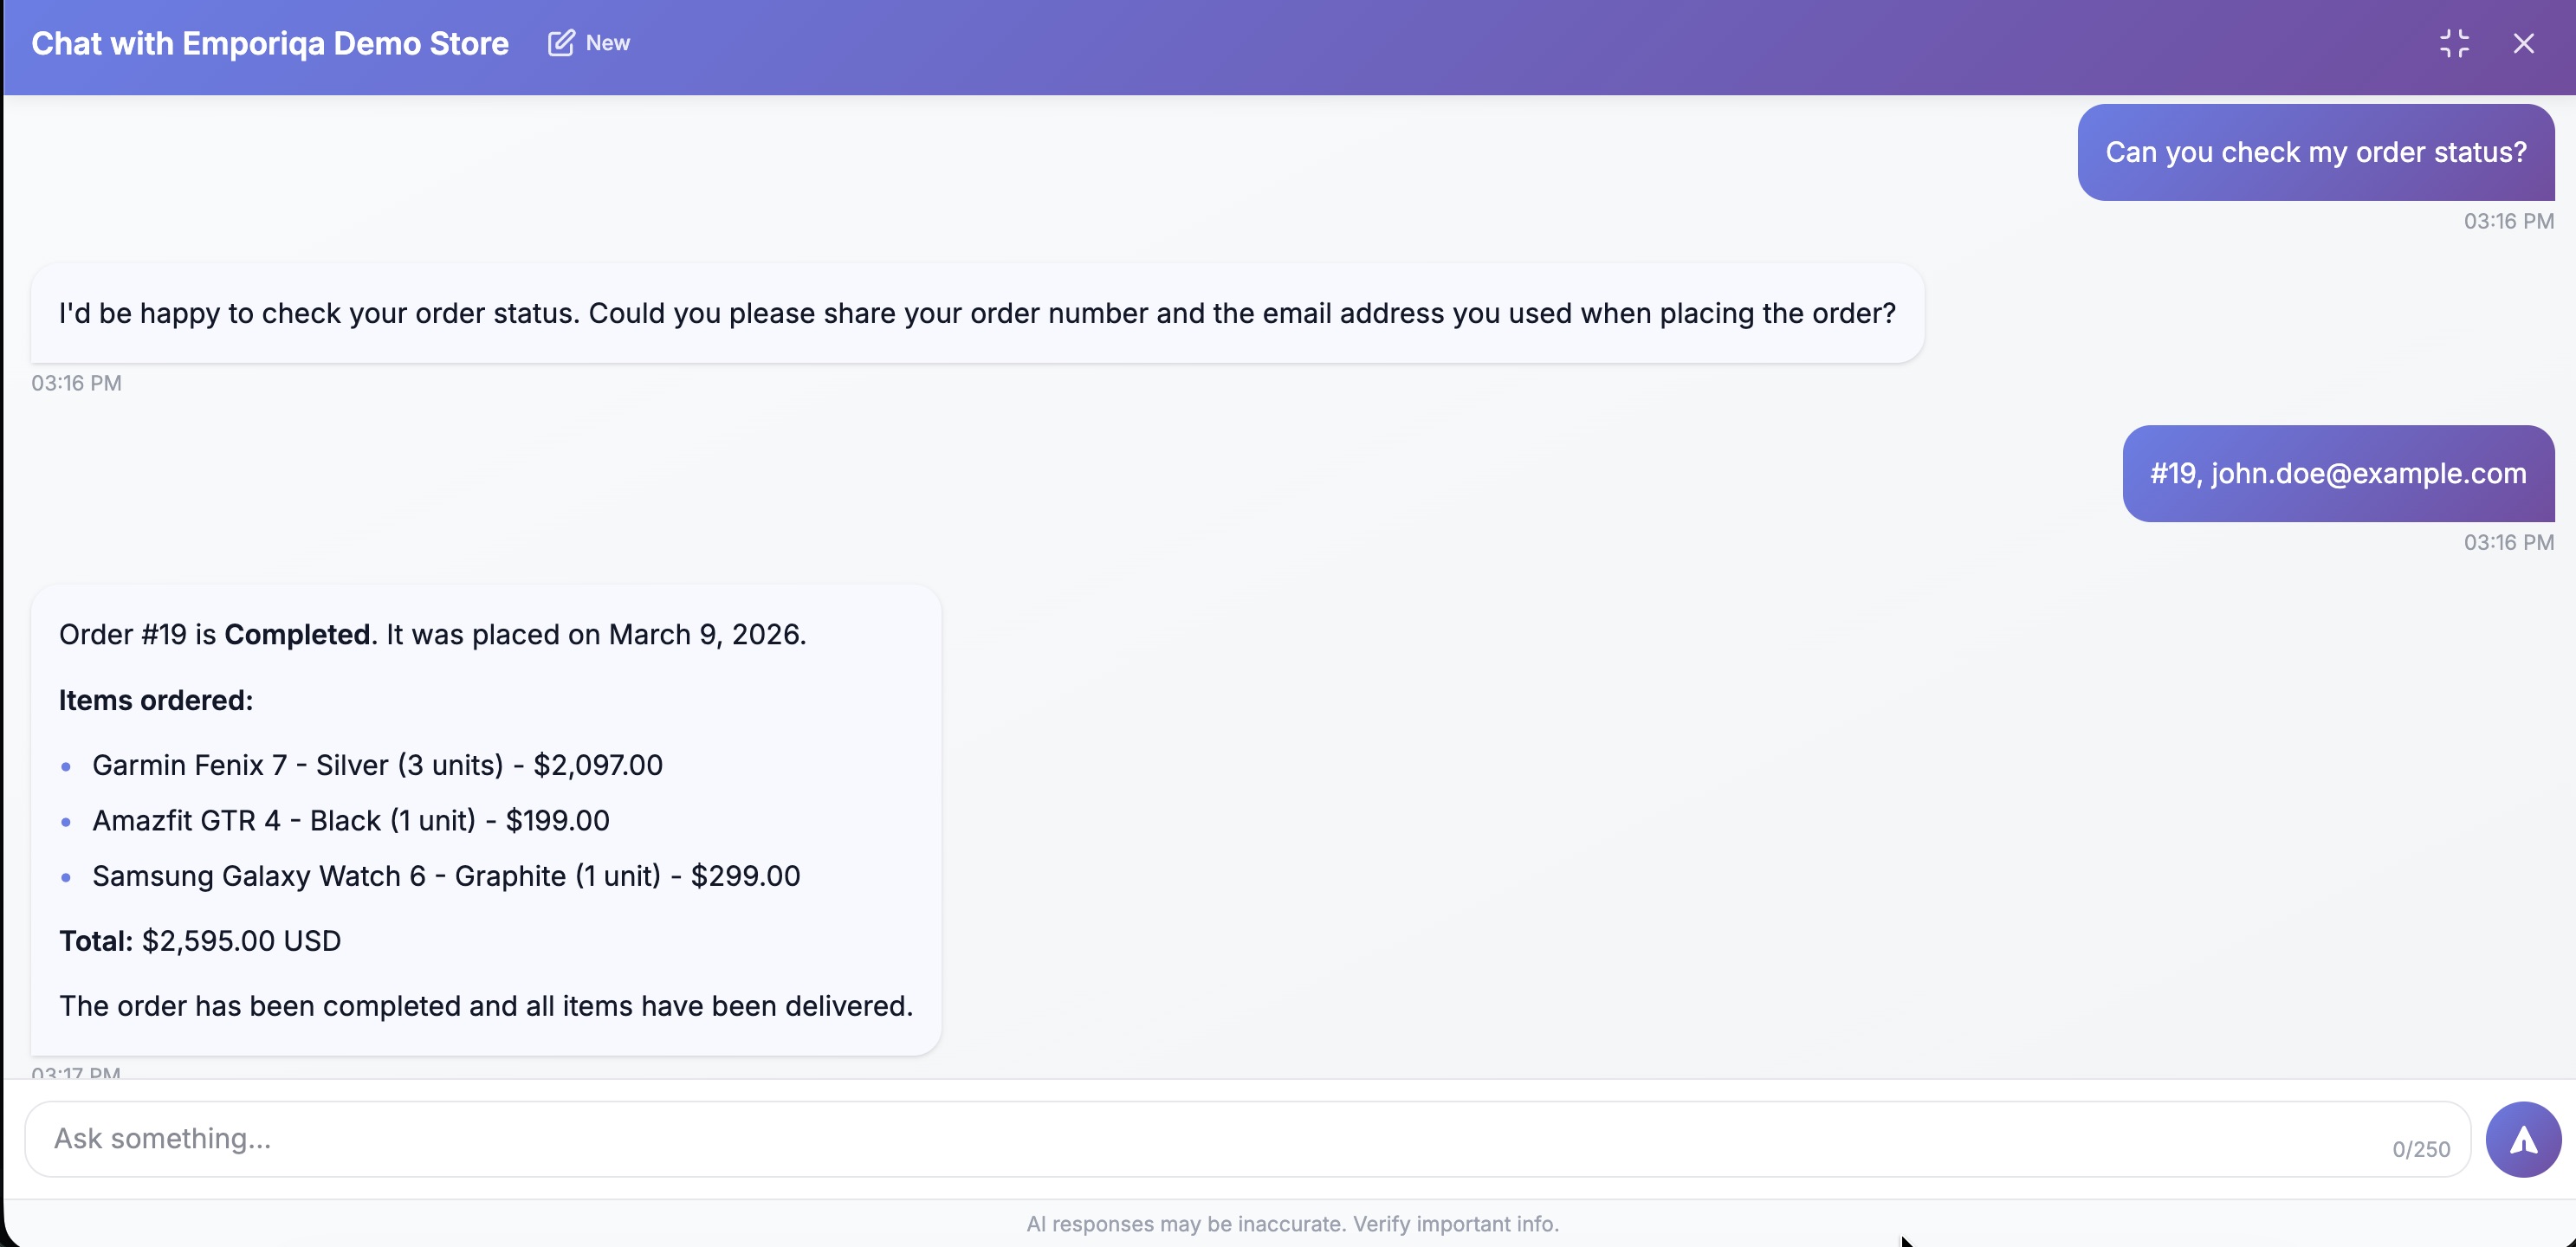Click the pencil icon for a new chat
Viewport: 2576px width, 1247px height.
[x=561, y=43]
